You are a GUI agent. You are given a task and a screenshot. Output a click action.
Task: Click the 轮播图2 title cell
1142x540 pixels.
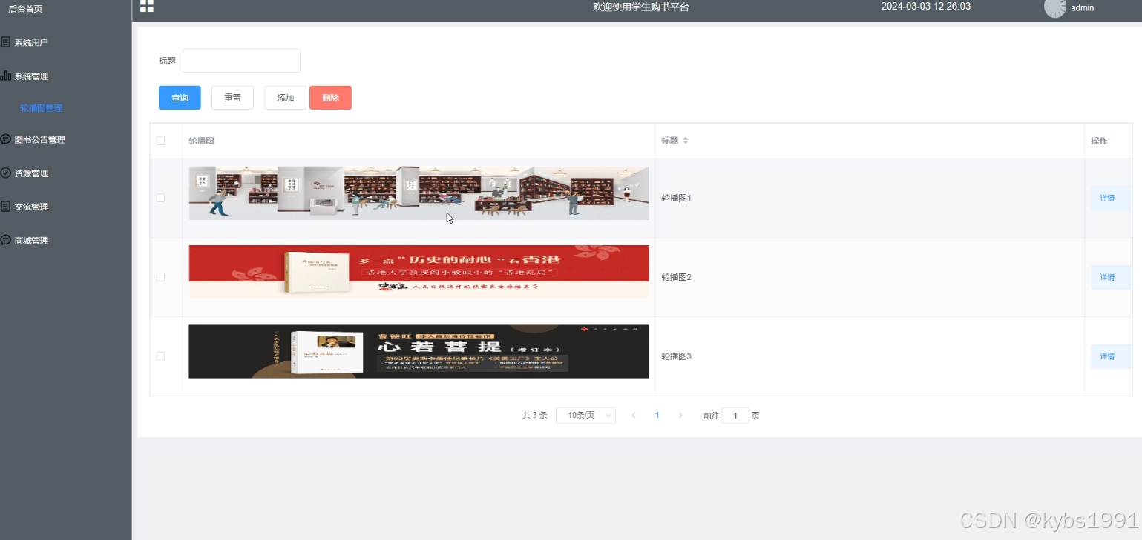(870, 277)
